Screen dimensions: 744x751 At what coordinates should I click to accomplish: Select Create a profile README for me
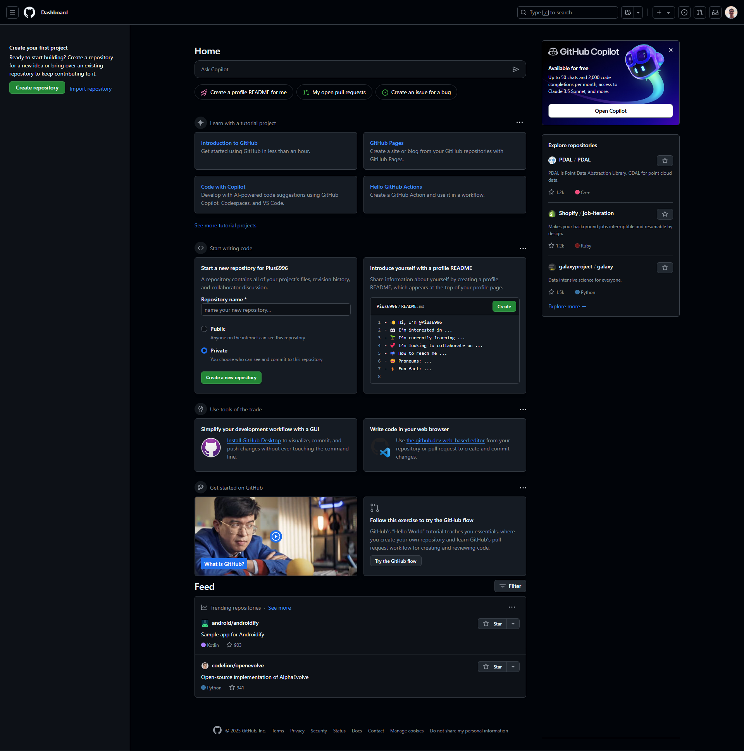[x=244, y=92]
